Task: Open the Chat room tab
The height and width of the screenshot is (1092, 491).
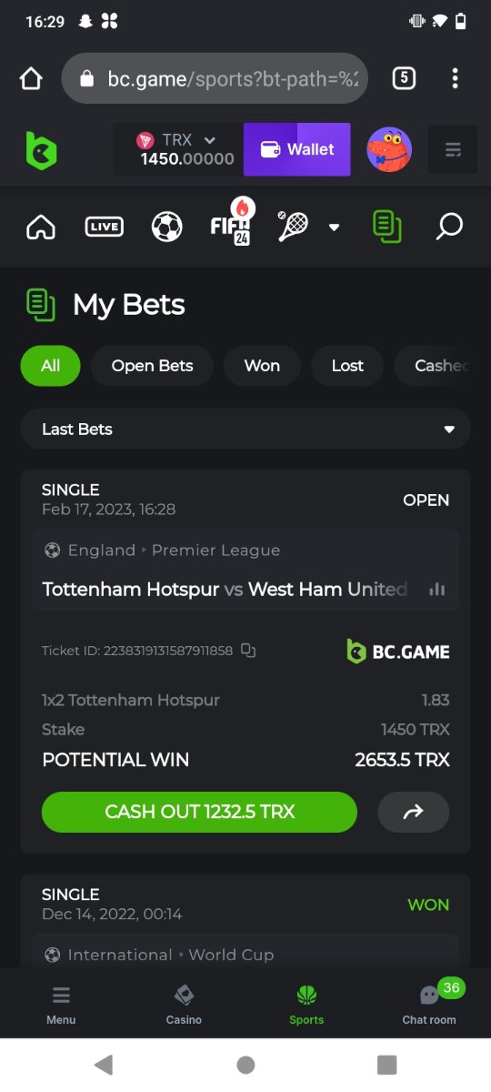Action: [x=429, y=1003]
